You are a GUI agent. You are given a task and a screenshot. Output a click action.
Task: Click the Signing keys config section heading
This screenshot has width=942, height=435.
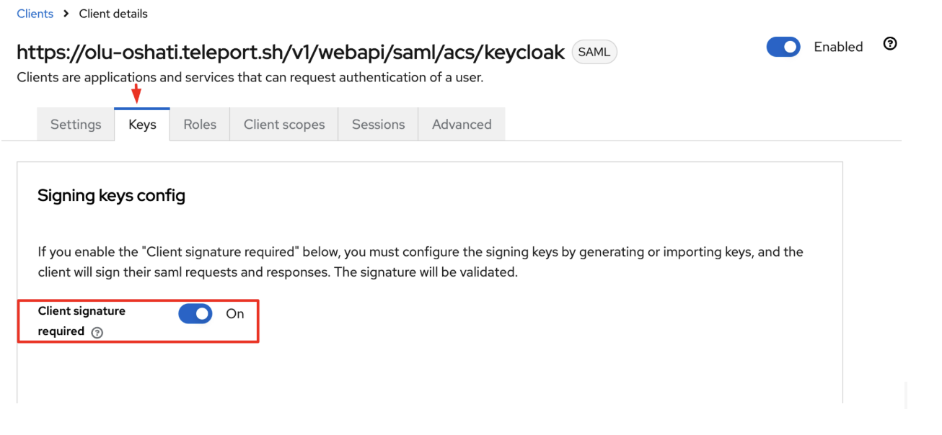coord(111,195)
